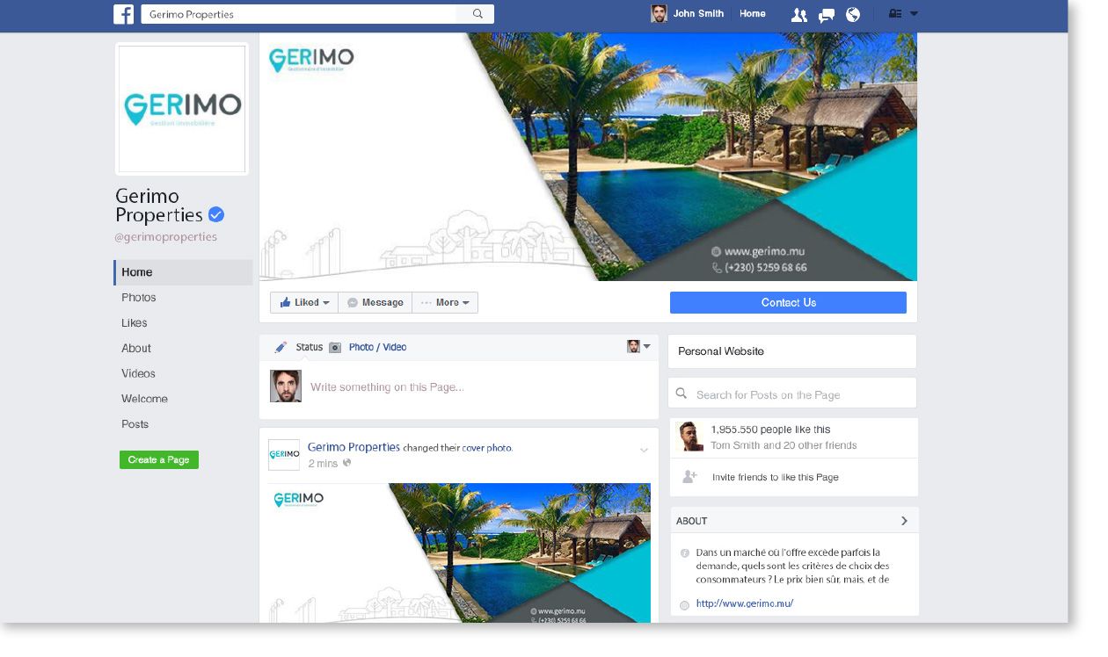
Task: Open the posted cover photo thumbnail
Action: click(x=459, y=553)
